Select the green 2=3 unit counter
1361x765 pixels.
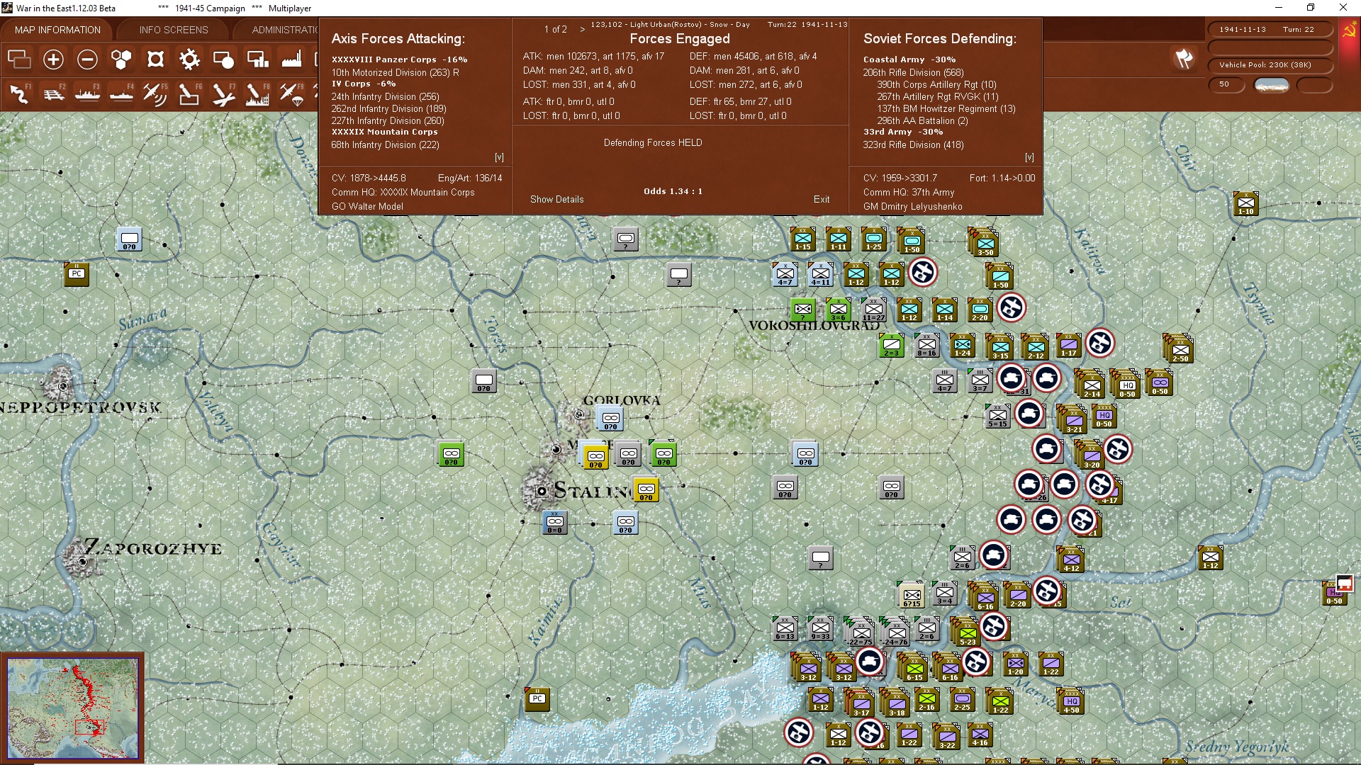point(891,345)
